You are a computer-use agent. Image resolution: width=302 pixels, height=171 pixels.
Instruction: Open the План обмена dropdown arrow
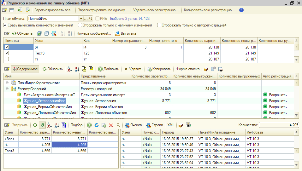pos(81,19)
